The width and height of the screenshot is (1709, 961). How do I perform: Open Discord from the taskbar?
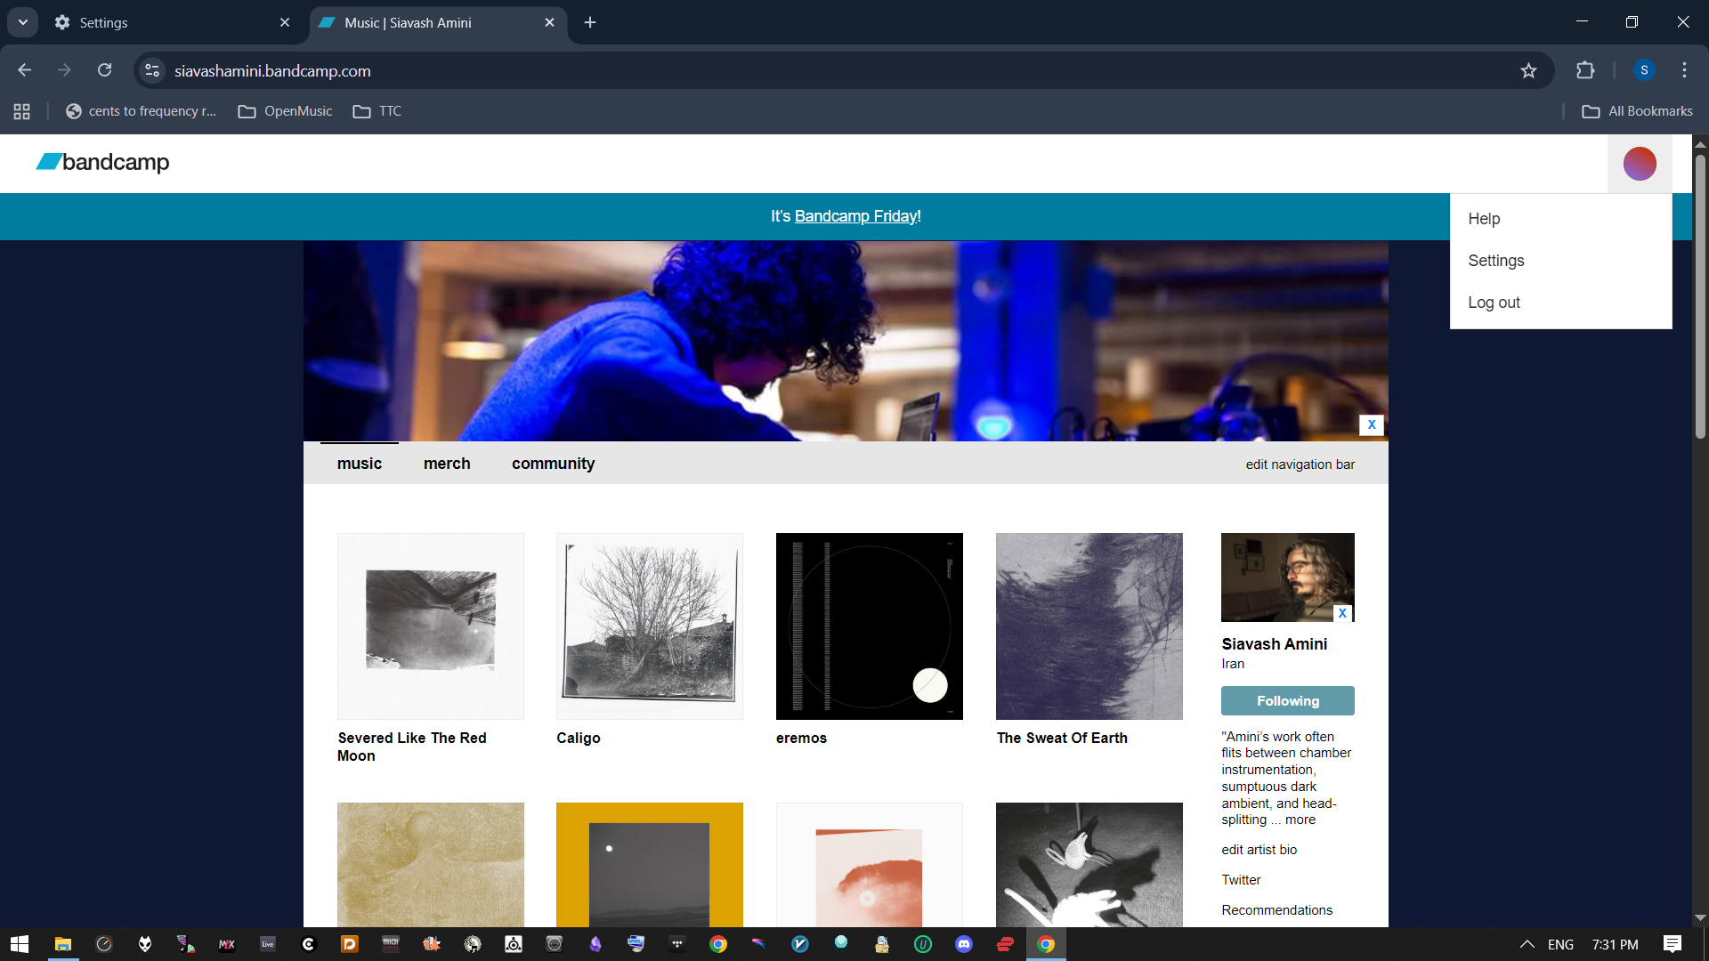pos(964,944)
